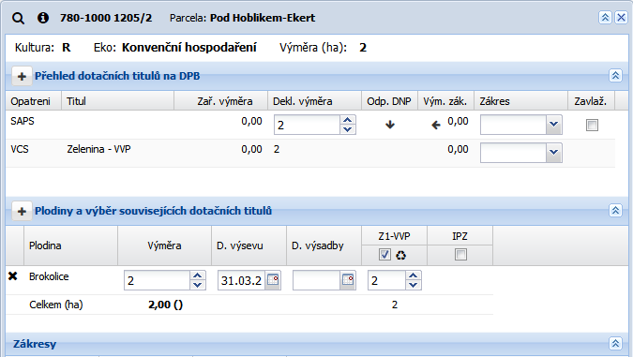Screen dimensions: 633x357
Task: Collapse Plodiny a výběr section
Action: pyautogui.click(x=615, y=210)
